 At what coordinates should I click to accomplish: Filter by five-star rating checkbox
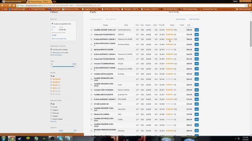coord(51,79)
